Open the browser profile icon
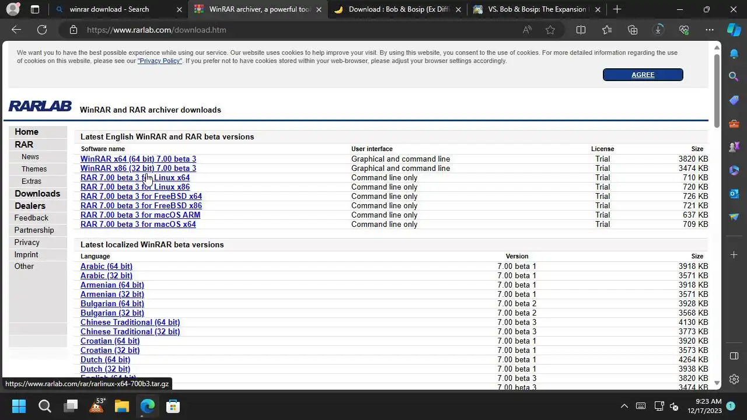The image size is (747, 420). (12, 9)
